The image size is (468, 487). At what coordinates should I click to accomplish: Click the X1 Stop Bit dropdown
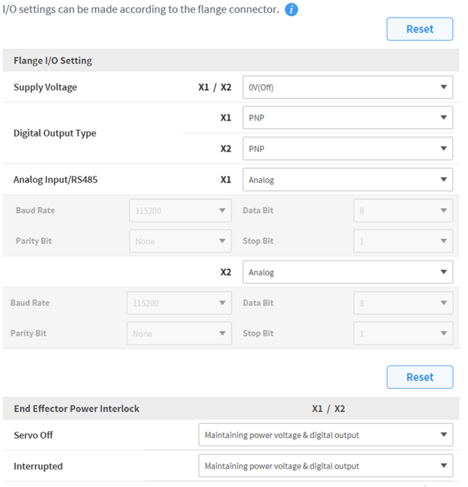(403, 241)
